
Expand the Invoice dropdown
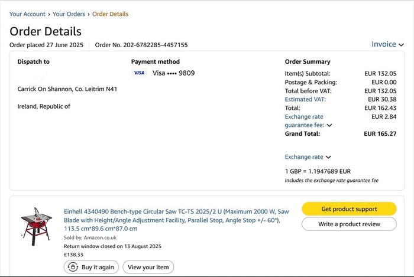387,44
